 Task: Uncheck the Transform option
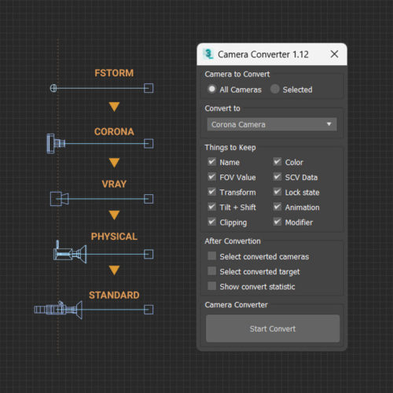tap(211, 192)
